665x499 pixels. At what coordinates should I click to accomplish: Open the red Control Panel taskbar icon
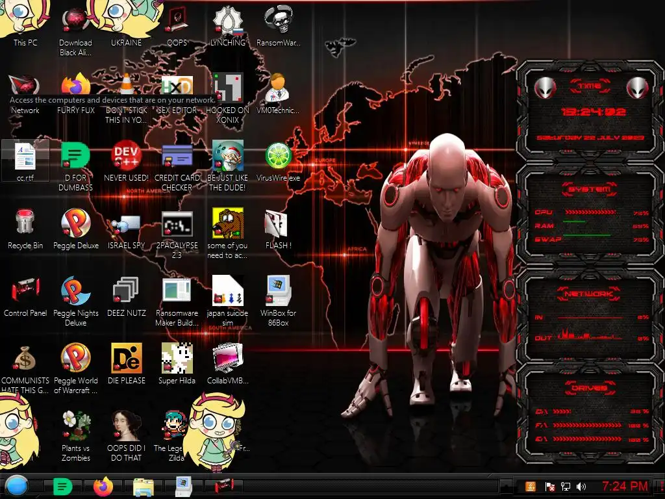(224, 486)
